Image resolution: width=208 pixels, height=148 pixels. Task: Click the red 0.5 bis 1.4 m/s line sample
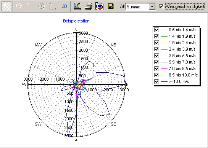coord(164,30)
